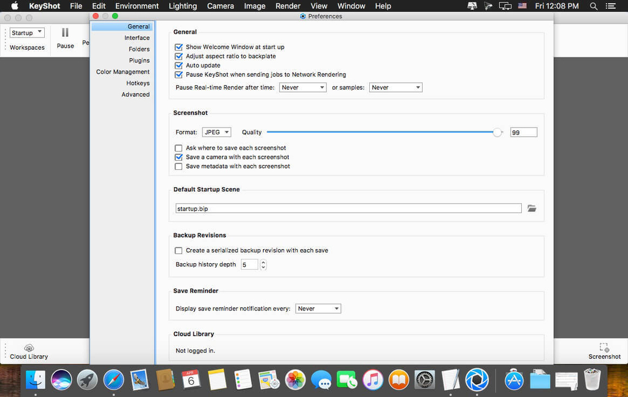Open the Mail stamp icon in dock
The image size is (628, 397).
click(139, 379)
